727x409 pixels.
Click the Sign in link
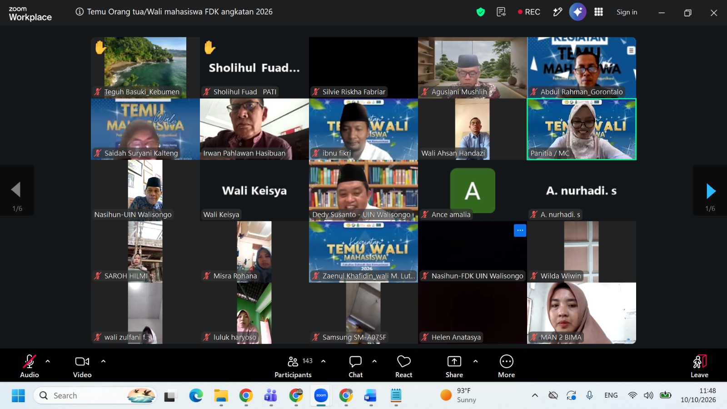pos(627,12)
